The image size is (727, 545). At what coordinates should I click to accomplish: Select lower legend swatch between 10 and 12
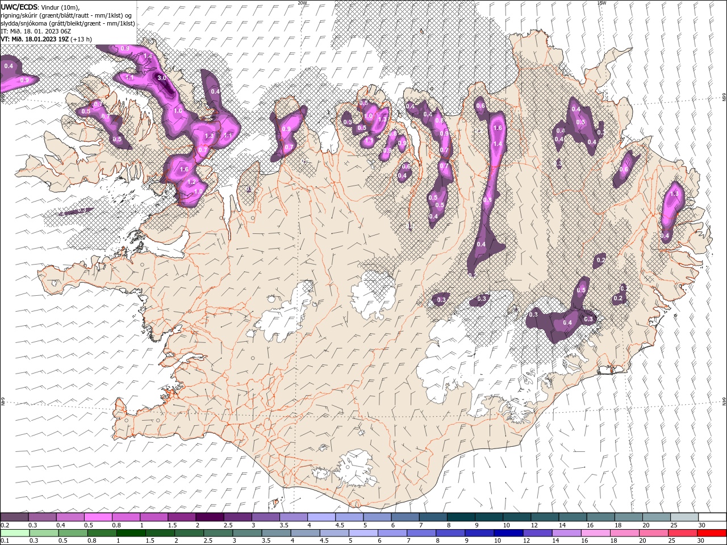pyautogui.click(x=508, y=533)
